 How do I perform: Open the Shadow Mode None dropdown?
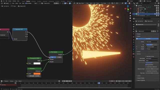click(x=152, y=60)
